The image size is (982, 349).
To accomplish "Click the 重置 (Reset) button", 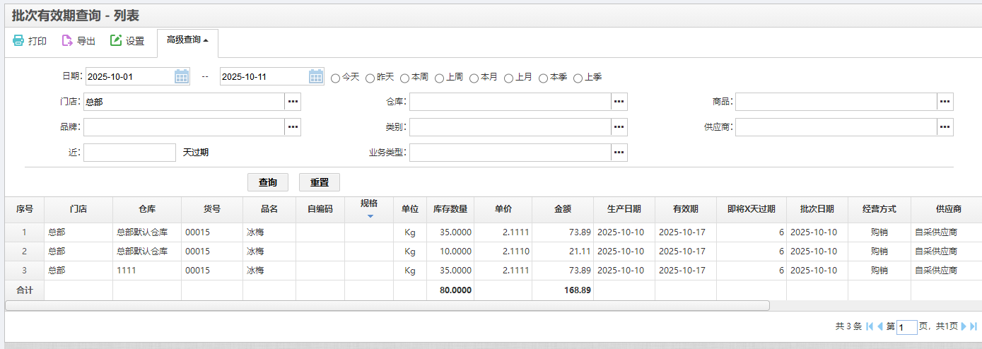I will click(320, 182).
